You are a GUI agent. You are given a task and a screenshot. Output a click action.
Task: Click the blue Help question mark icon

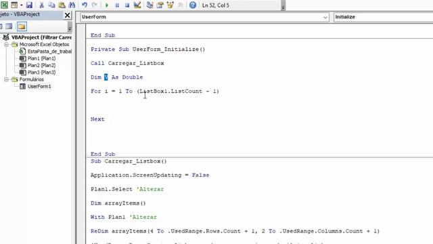click(193, 5)
